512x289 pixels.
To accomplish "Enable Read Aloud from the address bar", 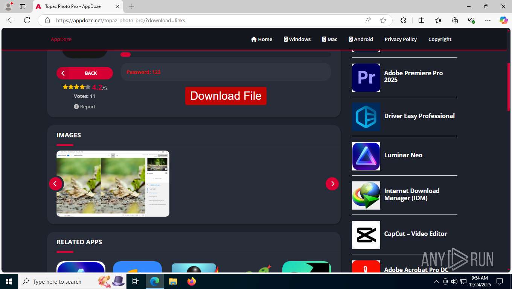I will pos(368,20).
